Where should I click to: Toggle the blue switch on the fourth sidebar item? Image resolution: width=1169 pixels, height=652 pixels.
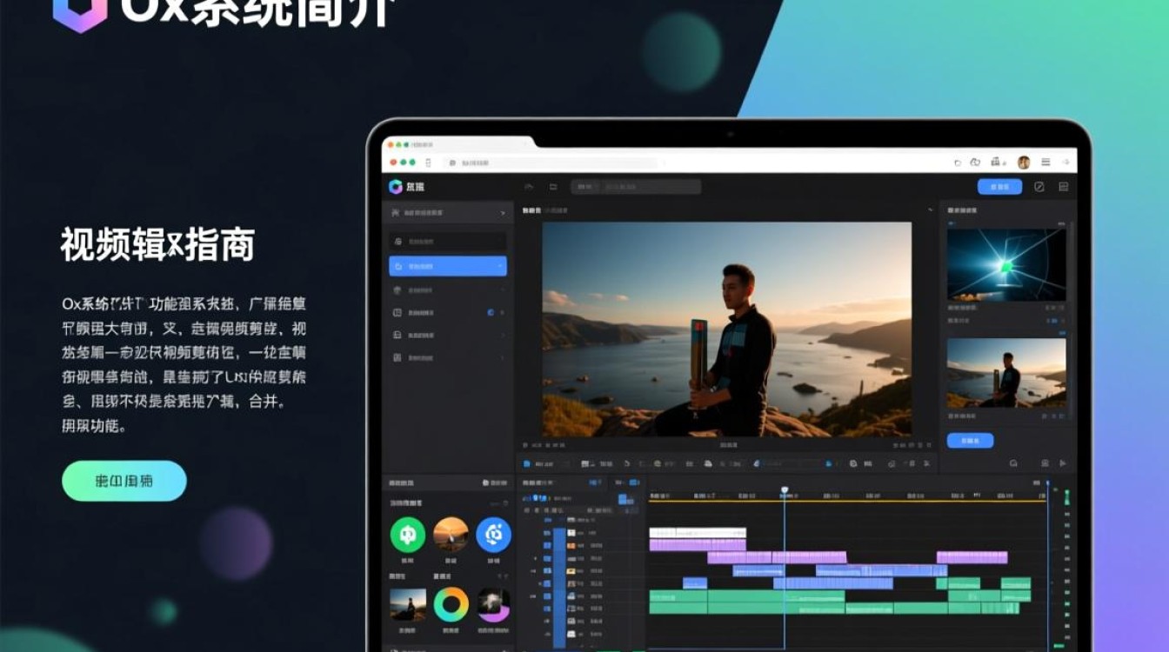491,313
